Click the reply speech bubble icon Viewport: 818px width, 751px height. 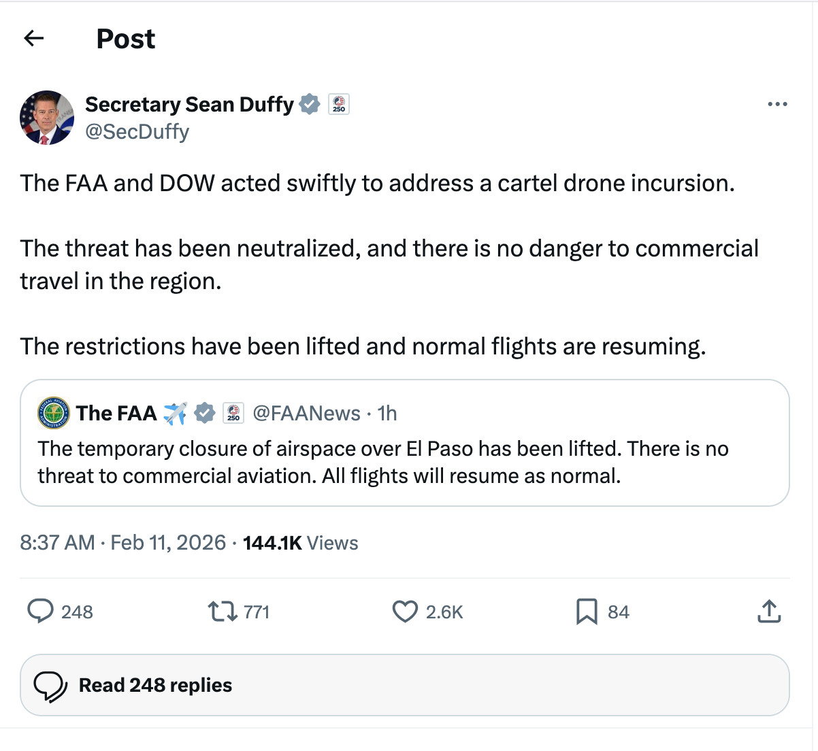pos(41,612)
